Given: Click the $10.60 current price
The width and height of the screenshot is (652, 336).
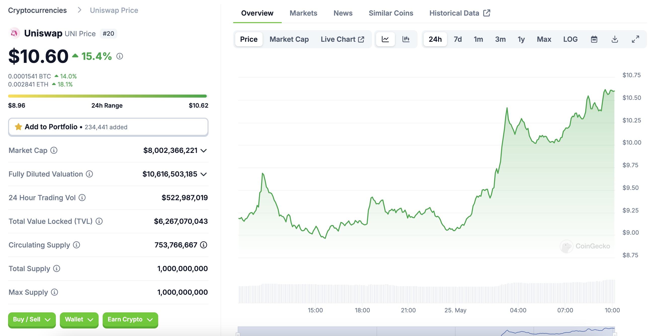Looking at the screenshot, I should click(x=38, y=56).
